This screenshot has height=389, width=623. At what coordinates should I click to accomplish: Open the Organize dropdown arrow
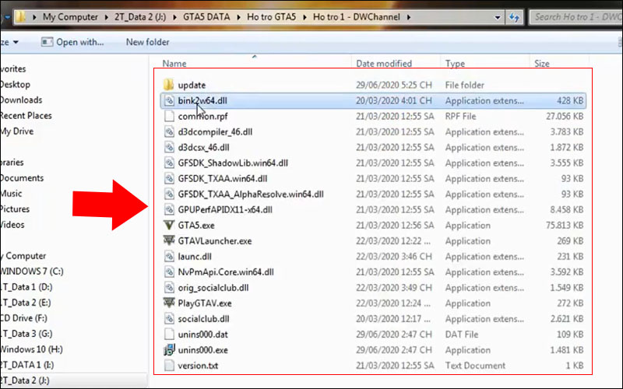[16, 42]
